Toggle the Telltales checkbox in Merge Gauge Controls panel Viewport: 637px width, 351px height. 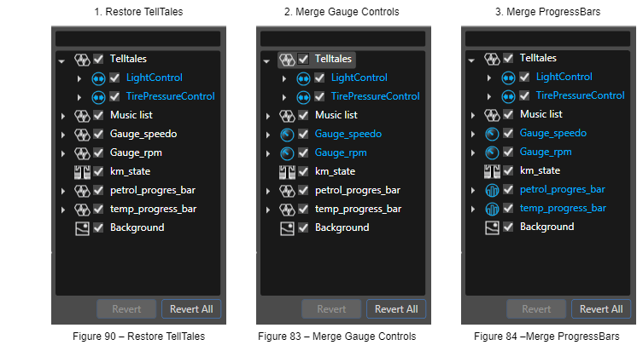coord(303,59)
